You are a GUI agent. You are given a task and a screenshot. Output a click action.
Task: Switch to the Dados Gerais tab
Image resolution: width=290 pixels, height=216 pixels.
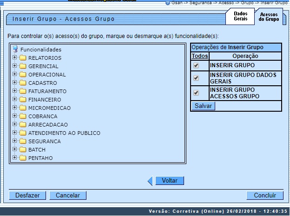click(x=240, y=16)
